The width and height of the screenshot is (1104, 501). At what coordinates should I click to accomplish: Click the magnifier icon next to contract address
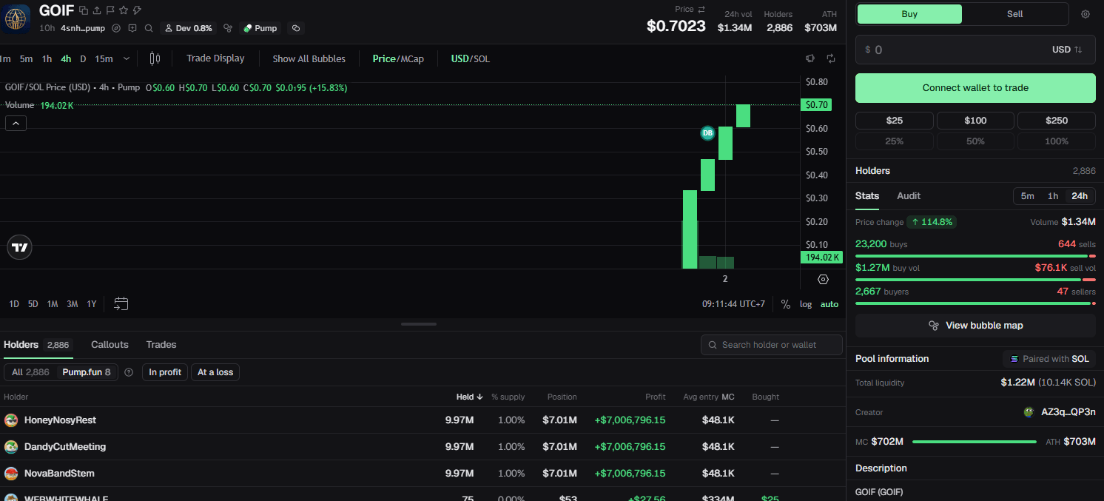click(x=149, y=28)
